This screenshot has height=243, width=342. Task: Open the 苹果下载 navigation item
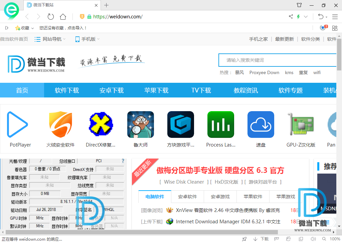pyautogui.click(x=156, y=90)
